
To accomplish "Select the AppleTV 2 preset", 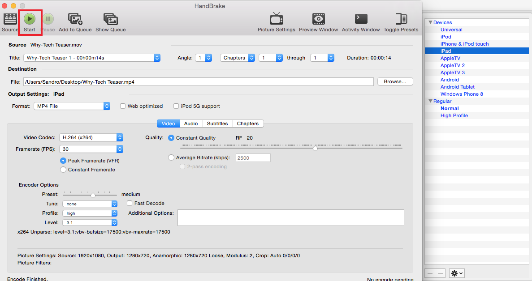I will (453, 65).
